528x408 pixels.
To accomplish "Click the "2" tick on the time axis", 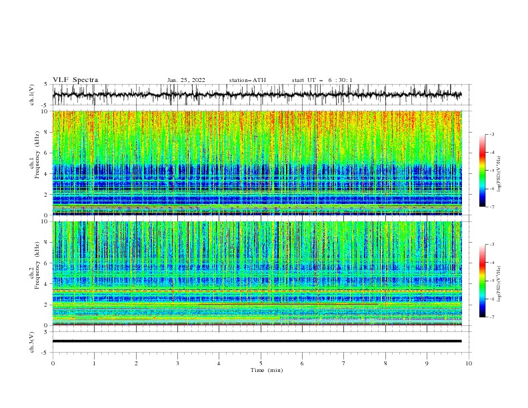I will (136, 363).
